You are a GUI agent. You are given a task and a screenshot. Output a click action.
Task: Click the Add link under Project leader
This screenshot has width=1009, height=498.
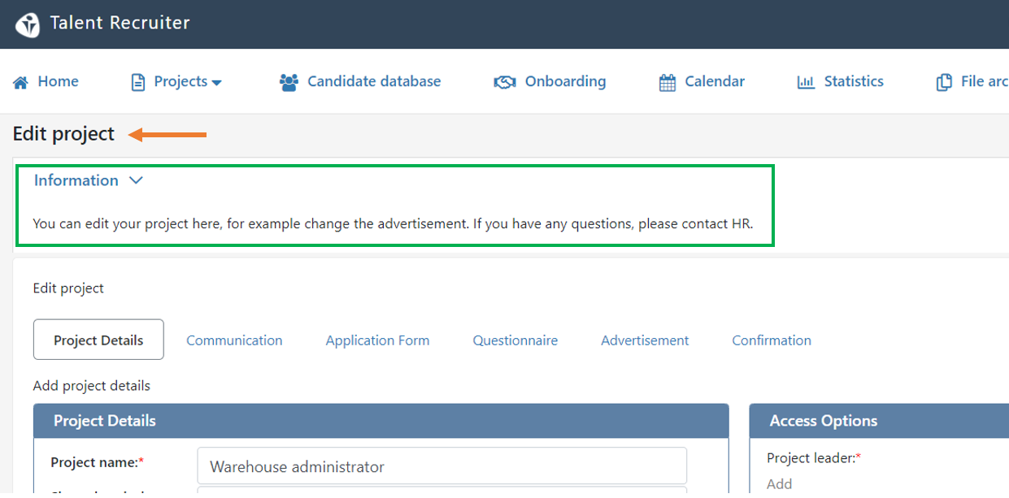pos(779,484)
